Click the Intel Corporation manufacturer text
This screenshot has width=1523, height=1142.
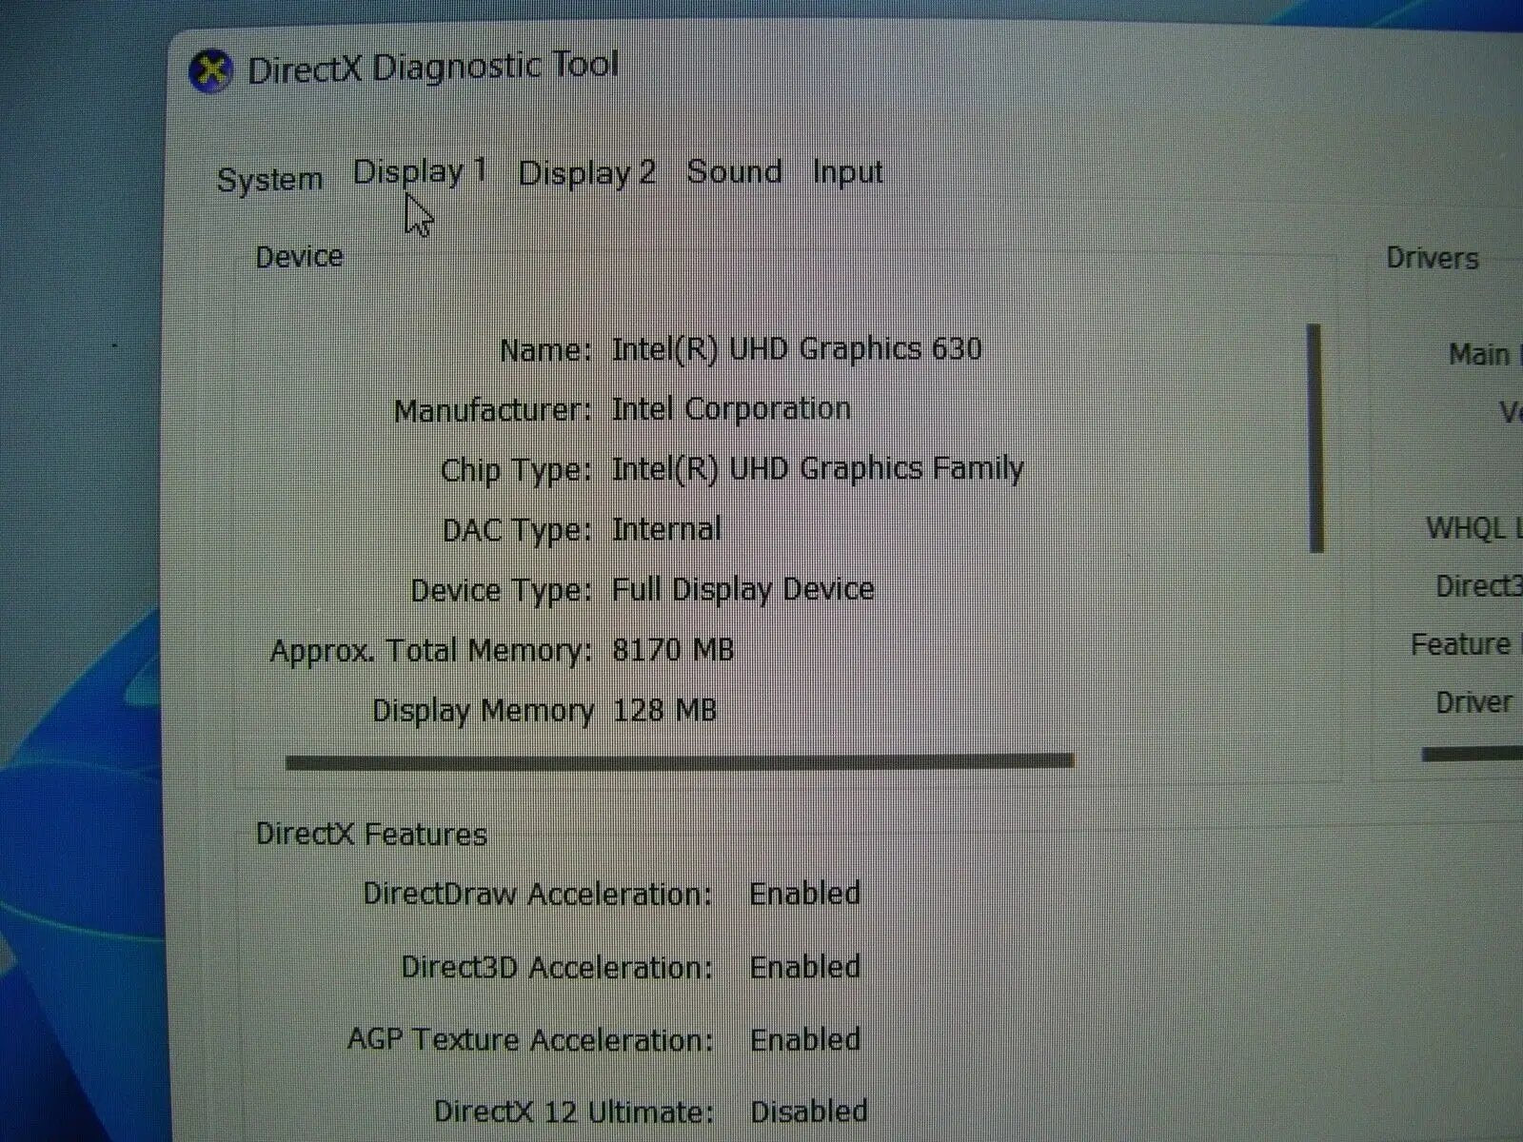(x=733, y=408)
